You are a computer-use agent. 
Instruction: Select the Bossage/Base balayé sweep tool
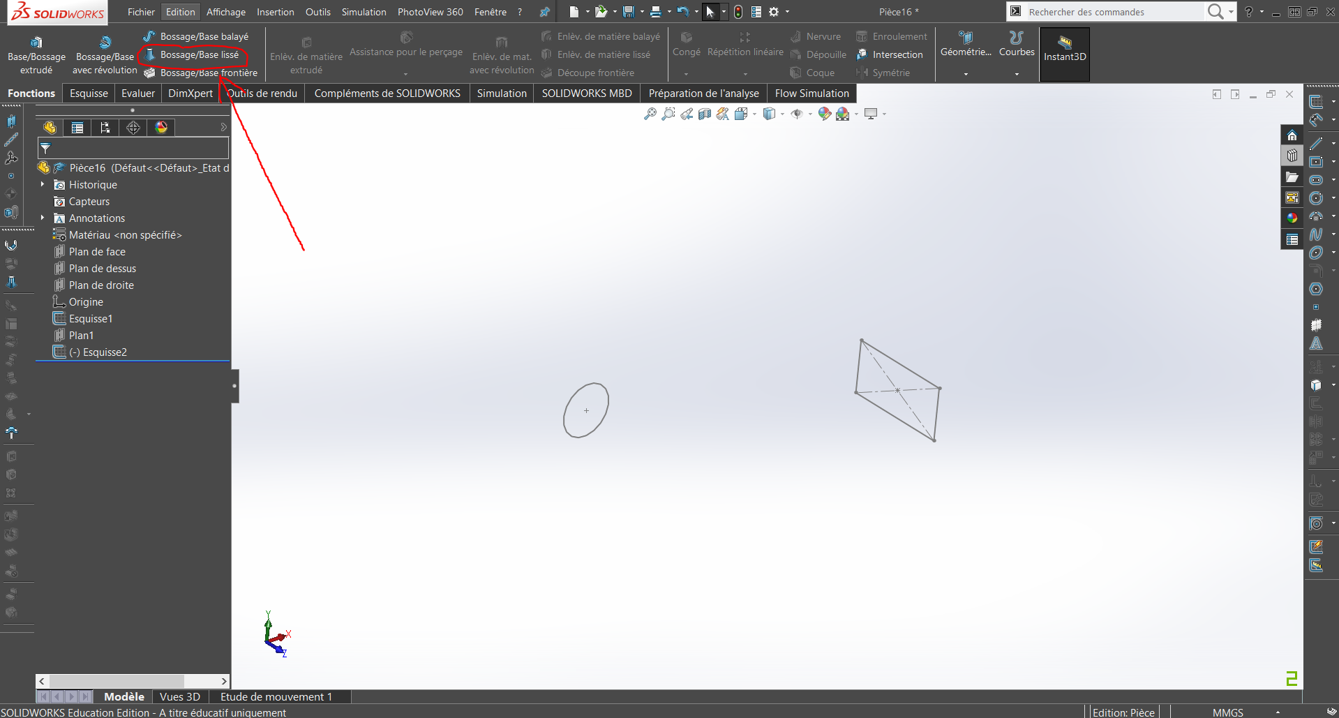[204, 36]
